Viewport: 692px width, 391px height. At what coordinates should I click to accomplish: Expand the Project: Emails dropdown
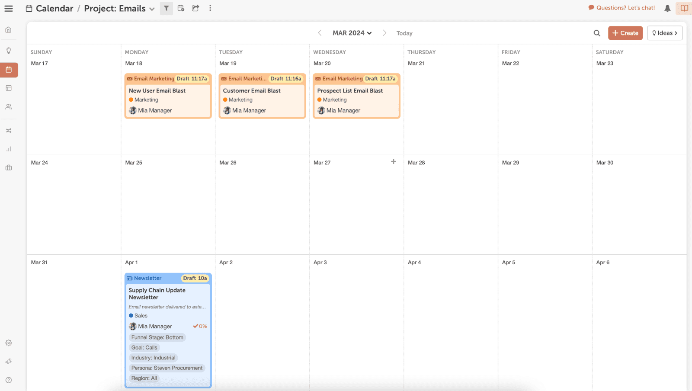pyautogui.click(x=152, y=8)
